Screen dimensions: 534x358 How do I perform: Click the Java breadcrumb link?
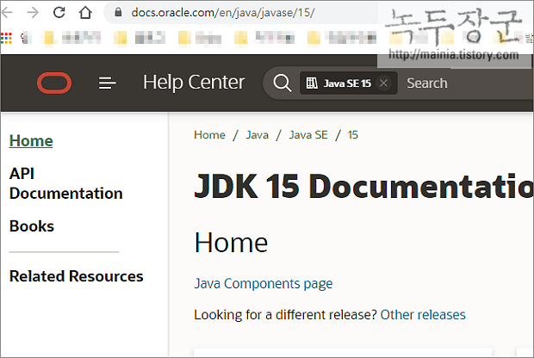(258, 135)
